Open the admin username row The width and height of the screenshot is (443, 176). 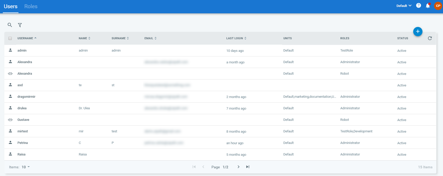tap(22, 51)
